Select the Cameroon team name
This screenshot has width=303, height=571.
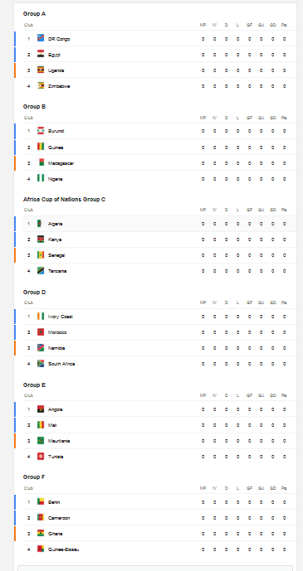pos(59,518)
